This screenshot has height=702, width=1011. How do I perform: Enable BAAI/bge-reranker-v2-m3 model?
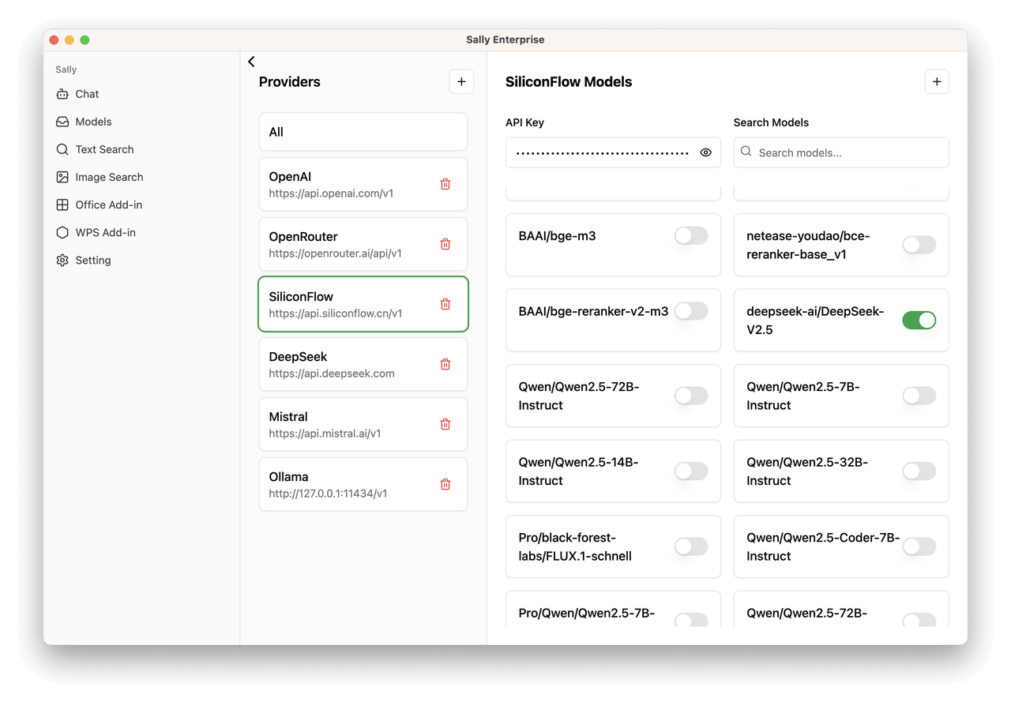pos(691,311)
